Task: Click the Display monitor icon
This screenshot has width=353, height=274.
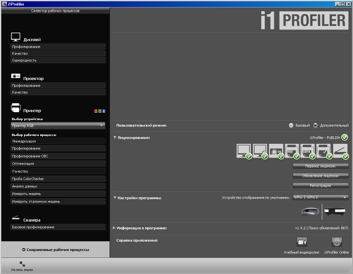Action: [x=16, y=37]
